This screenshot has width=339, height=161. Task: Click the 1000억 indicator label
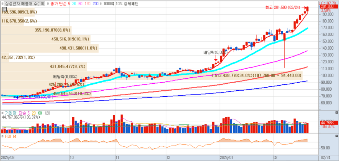coord(109,4)
